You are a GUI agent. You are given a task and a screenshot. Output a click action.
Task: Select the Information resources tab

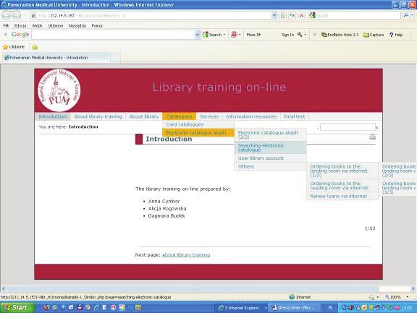(251, 116)
